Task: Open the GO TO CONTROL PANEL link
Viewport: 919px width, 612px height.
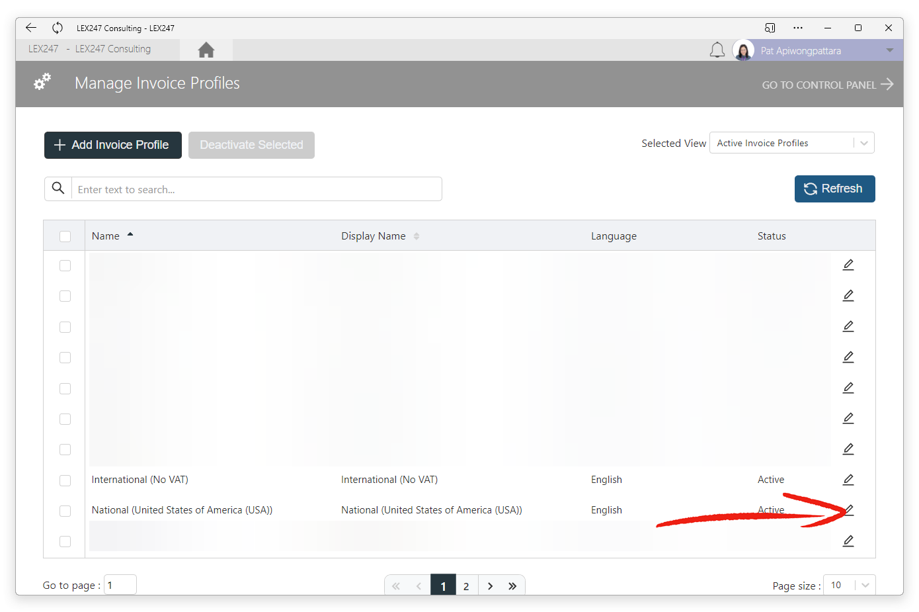Action: click(827, 85)
